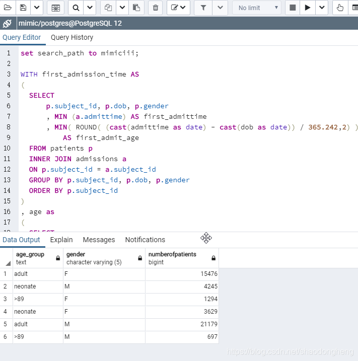Click the Save Data Changes grid icon
This screenshot has height=361, width=358.
tap(55, 8)
